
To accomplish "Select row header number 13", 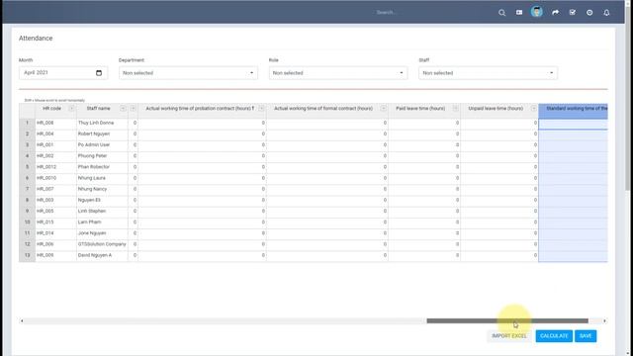I will click(27, 255).
